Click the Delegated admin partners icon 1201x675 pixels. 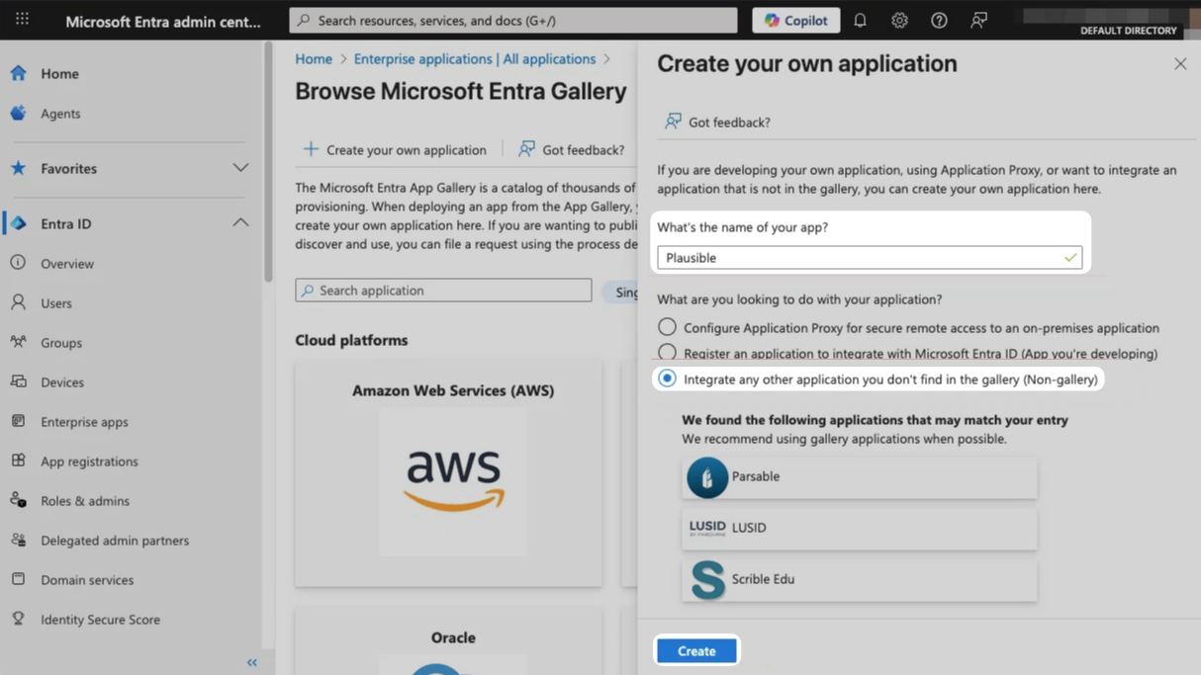18,540
